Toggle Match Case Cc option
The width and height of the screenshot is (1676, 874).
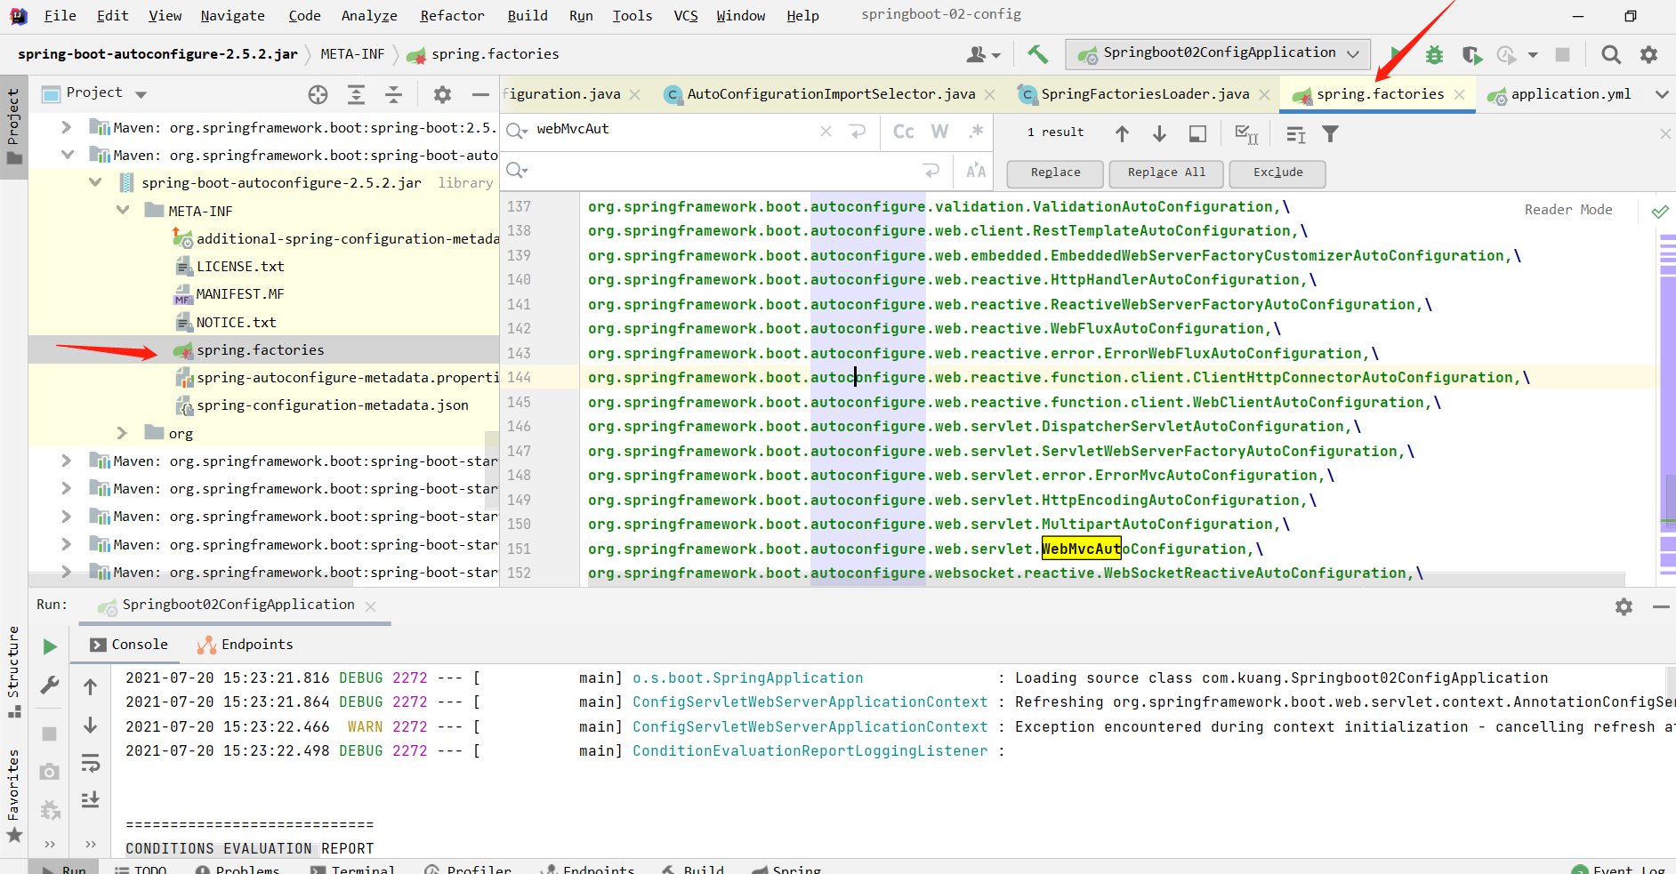tap(903, 132)
